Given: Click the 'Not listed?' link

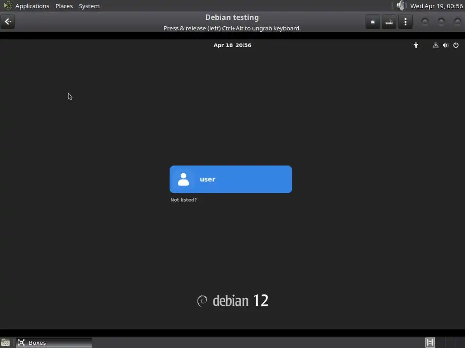Looking at the screenshot, I should coord(183,200).
